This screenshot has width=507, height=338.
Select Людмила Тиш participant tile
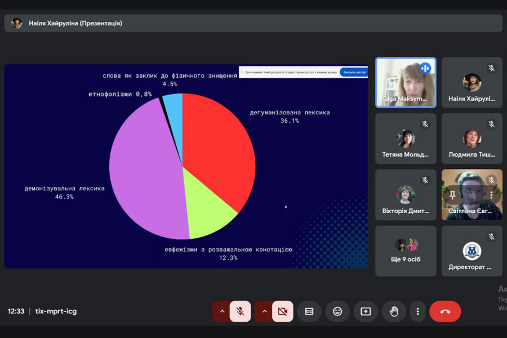tap(472, 139)
